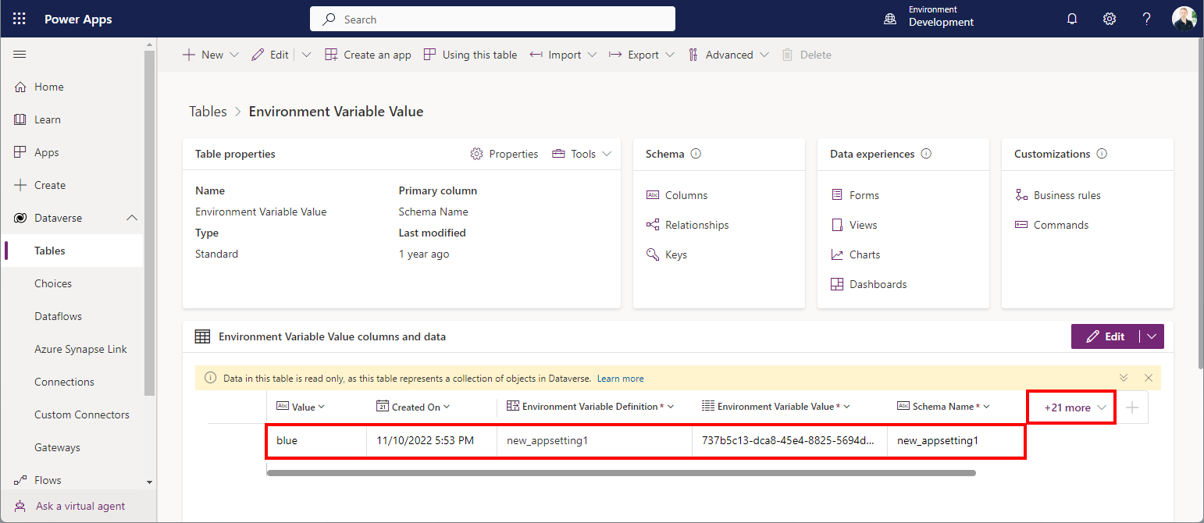The image size is (1204, 523).
Task: Collapse the Dataverse section in sidebar
Action: [x=132, y=218]
